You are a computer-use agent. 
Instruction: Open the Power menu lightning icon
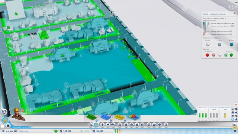[x=103, y=125]
